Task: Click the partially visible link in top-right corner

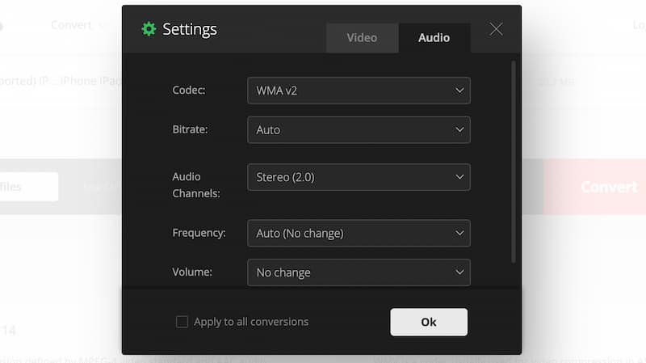Action: tap(640, 25)
